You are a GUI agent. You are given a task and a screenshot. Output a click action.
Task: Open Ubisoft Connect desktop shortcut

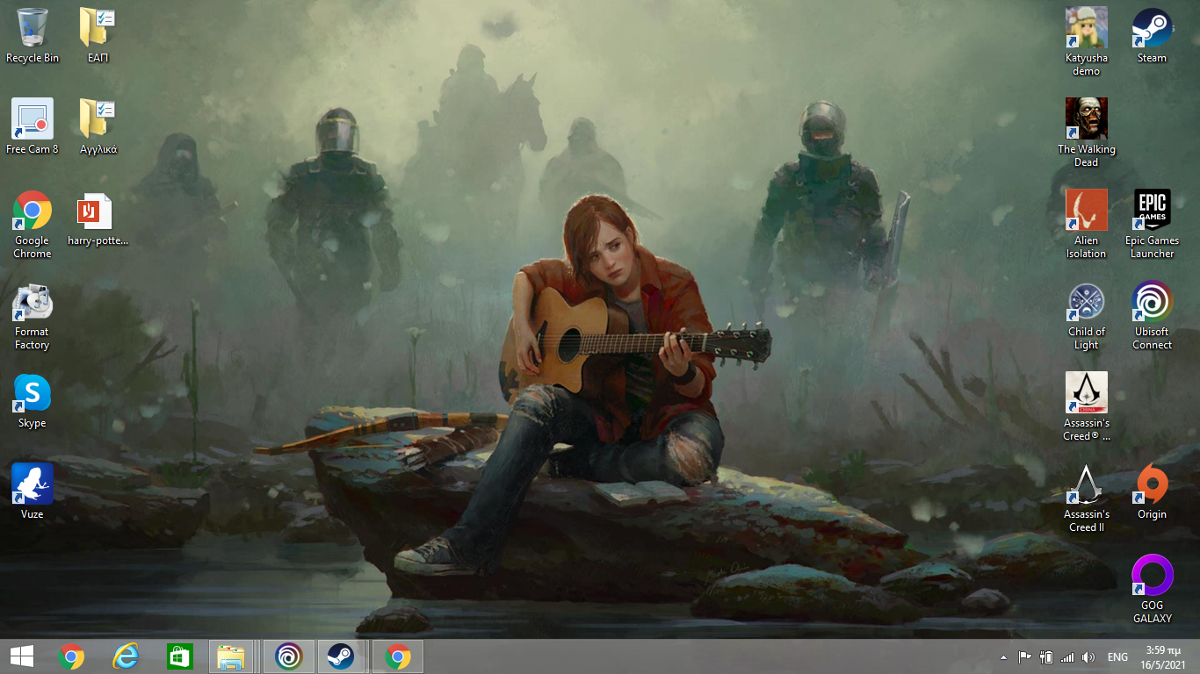click(x=1153, y=316)
